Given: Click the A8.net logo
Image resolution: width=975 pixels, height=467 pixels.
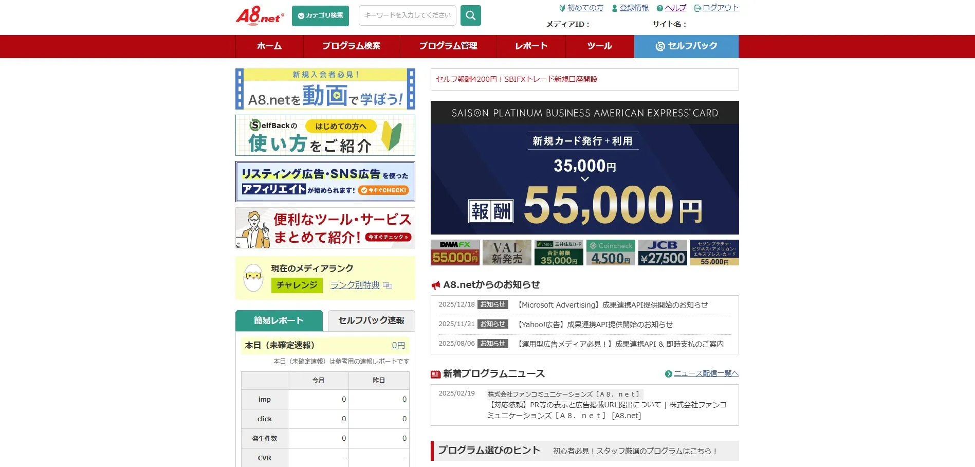Looking at the screenshot, I should click(x=260, y=15).
